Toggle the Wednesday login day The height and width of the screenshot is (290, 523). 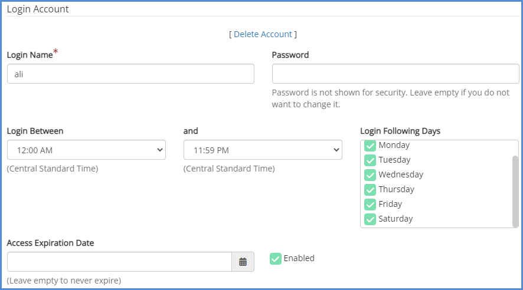[x=370, y=175]
